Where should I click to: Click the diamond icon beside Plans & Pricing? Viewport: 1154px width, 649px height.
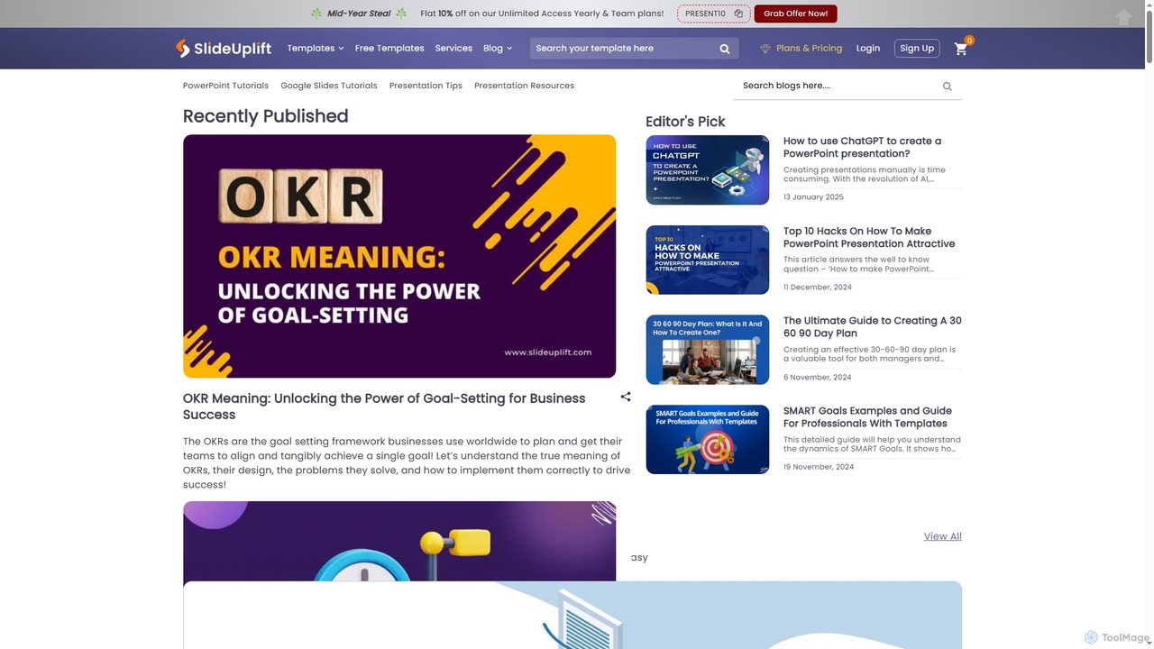tap(765, 49)
